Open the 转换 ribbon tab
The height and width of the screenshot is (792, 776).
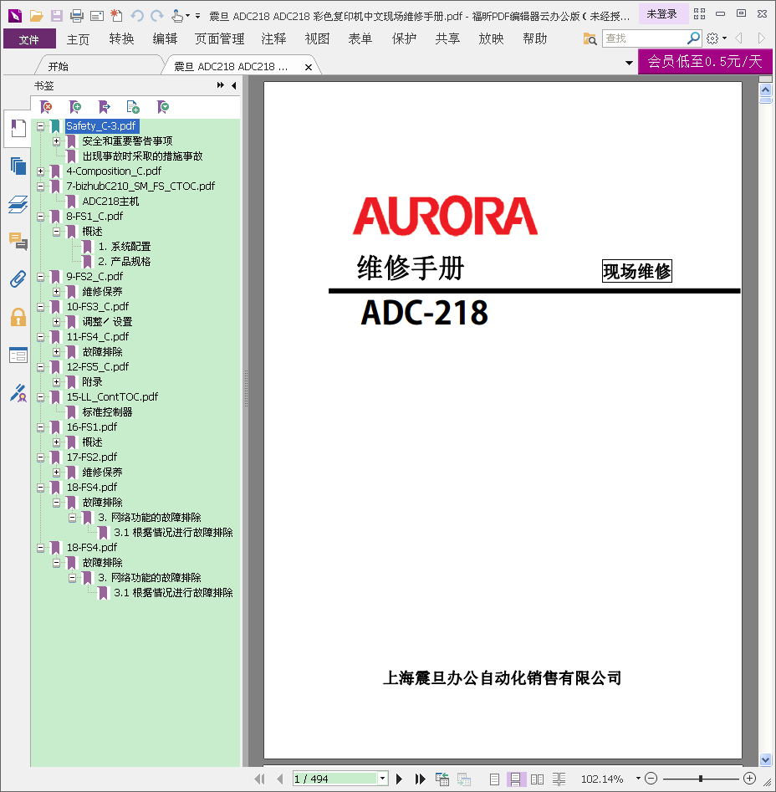click(x=122, y=39)
